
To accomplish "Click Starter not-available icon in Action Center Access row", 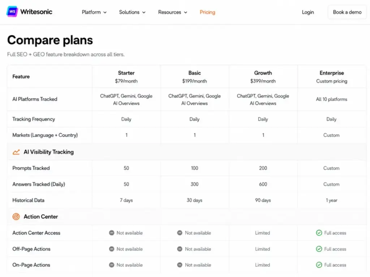I will (112, 233).
